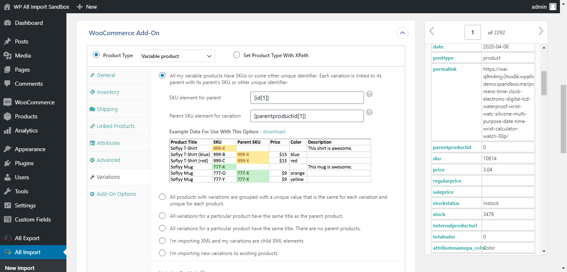Select 'There are no parent products' radio option
Image resolution: width=567 pixels, height=272 pixels.
pyautogui.click(x=162, y=229)
